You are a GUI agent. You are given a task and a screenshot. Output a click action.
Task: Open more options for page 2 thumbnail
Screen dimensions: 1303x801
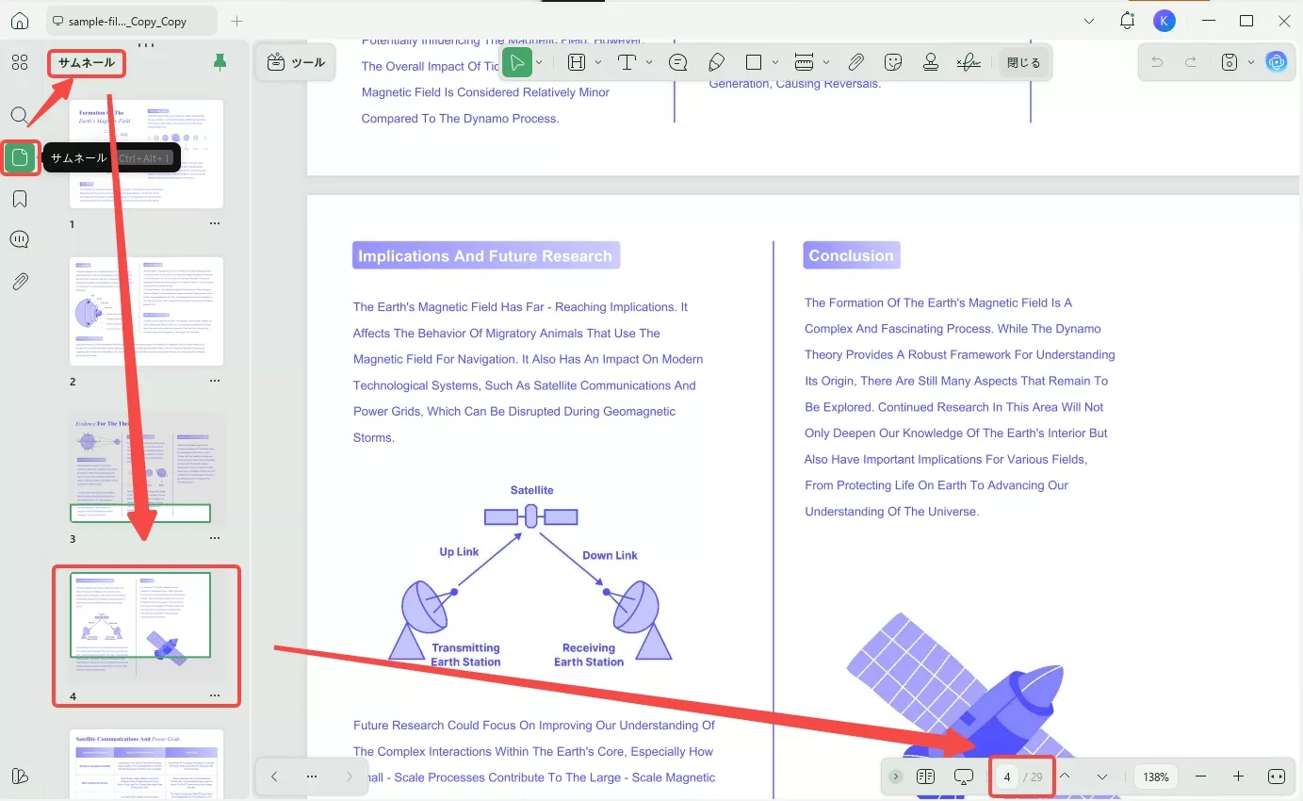point(215,382)
